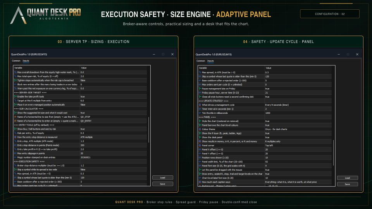Click the Load button in the 04 Safety window
This screenshot has width=372, height=209.
[347, 178]
